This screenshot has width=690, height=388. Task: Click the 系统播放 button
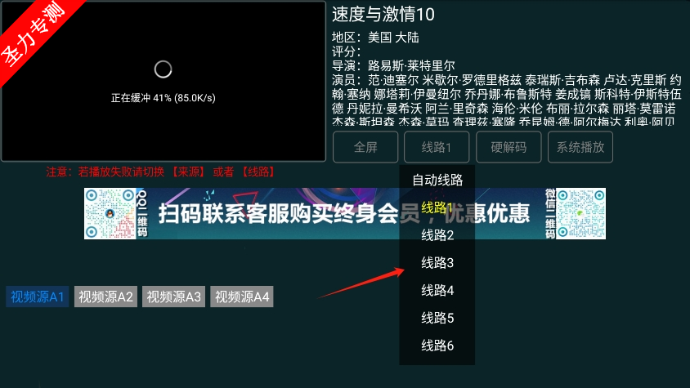click(580, 147)
